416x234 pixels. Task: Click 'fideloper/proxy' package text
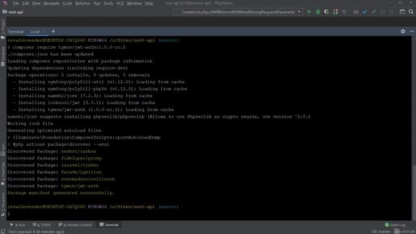pyautogui.click(x=81, y=158)
